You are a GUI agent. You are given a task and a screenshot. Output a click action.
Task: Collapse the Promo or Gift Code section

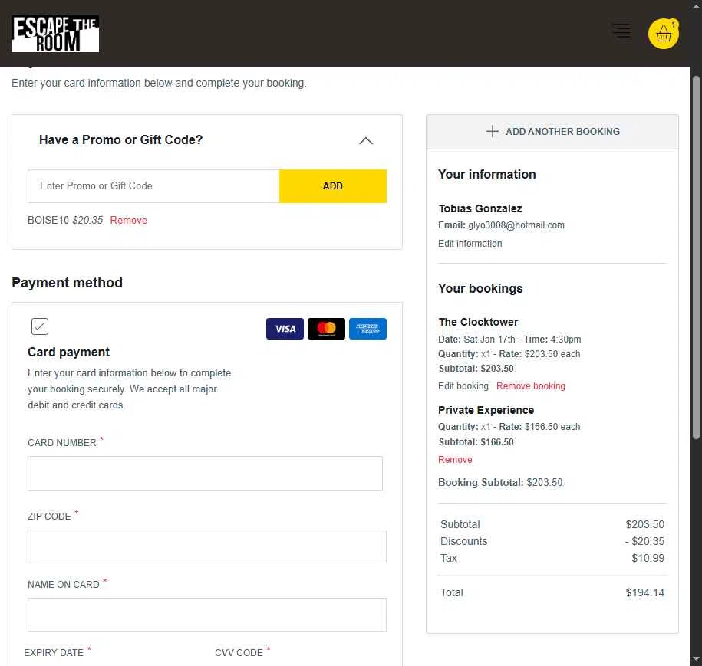click(366, 140)
